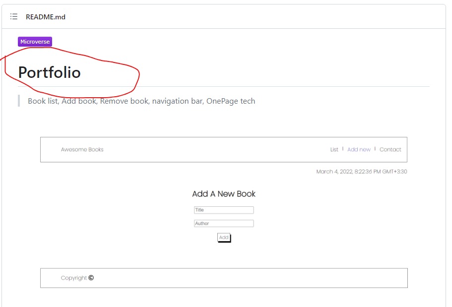Click the separator between List and Add new
452x307 pixels.
pos(343,149)
